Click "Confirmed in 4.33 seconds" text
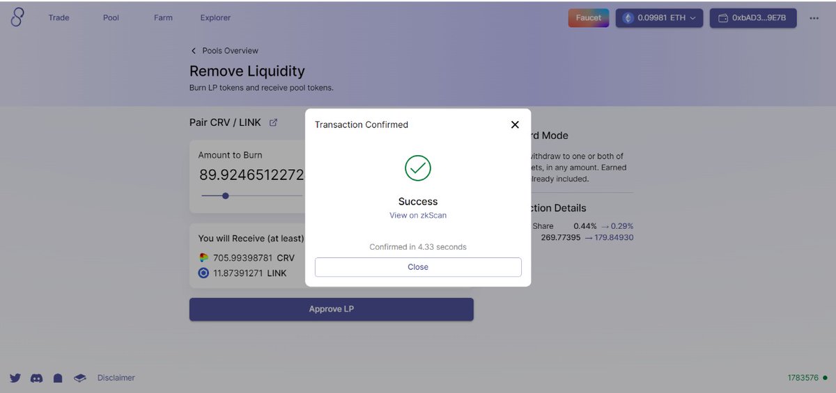The width and height of the screenshot is (836, 393). click(x=418, y=247)
